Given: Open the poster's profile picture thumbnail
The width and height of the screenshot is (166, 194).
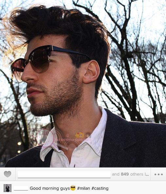Looking at the screenshot, I should tap(8, 188).
